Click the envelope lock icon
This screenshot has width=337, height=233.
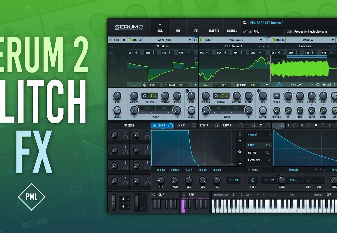[x=240, y=134]
